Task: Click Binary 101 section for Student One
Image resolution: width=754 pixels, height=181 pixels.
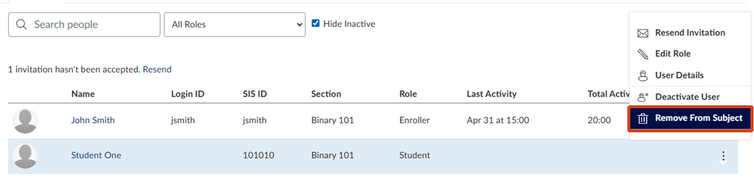Action: 332,155
